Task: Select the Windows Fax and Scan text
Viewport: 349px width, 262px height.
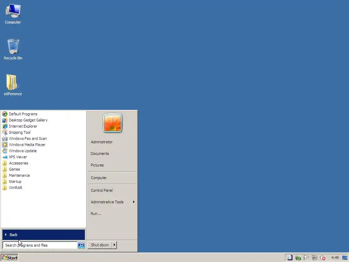Action: pos(28,139)
